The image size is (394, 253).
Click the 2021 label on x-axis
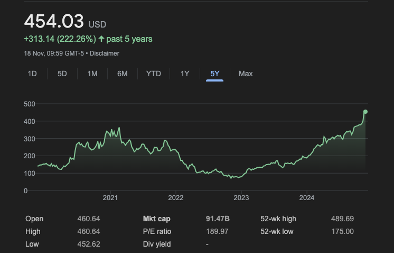(x=110, y=198)
